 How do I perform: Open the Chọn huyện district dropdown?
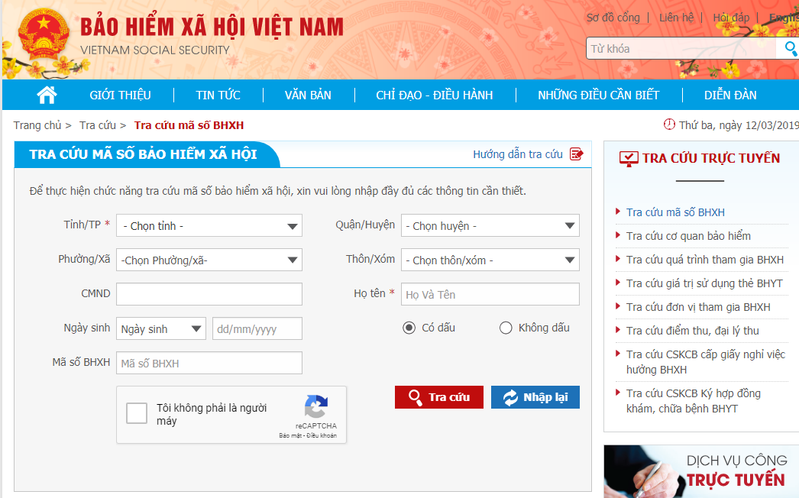click(x=490, y=226)
